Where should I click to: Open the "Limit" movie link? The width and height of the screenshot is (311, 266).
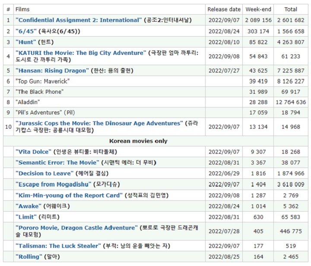(26, 217)
